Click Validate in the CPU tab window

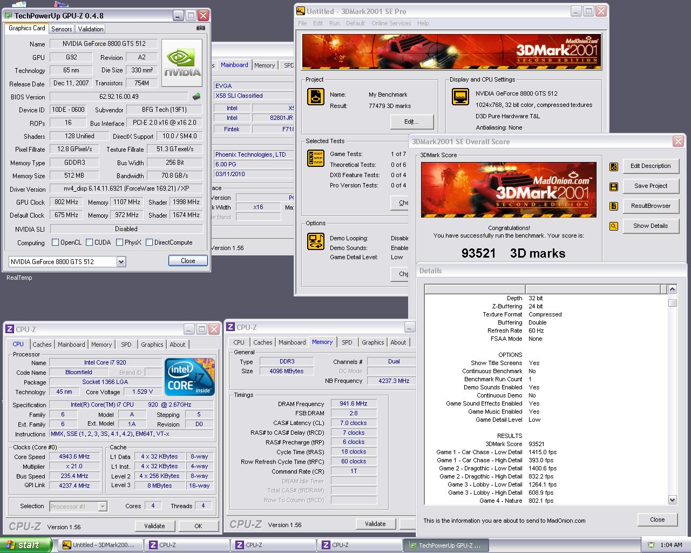(x=154, y=526)
